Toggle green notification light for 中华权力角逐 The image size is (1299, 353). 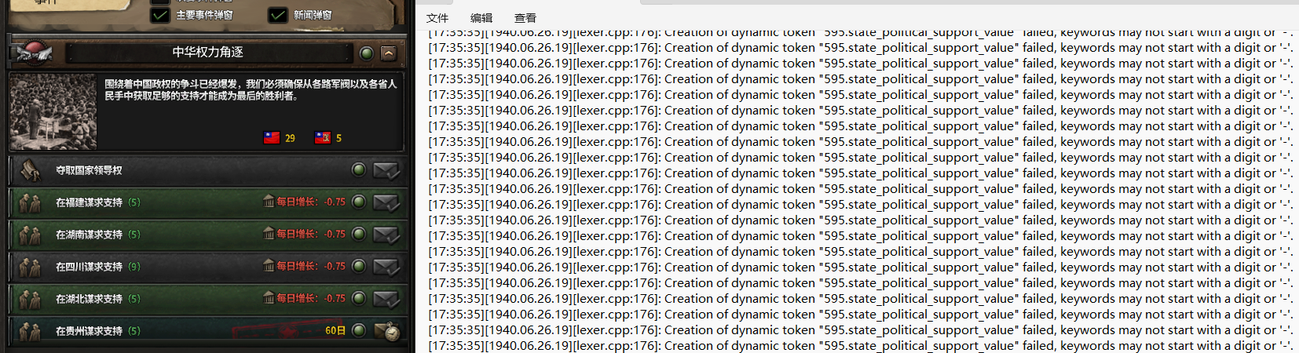click(x=366, y=53)
